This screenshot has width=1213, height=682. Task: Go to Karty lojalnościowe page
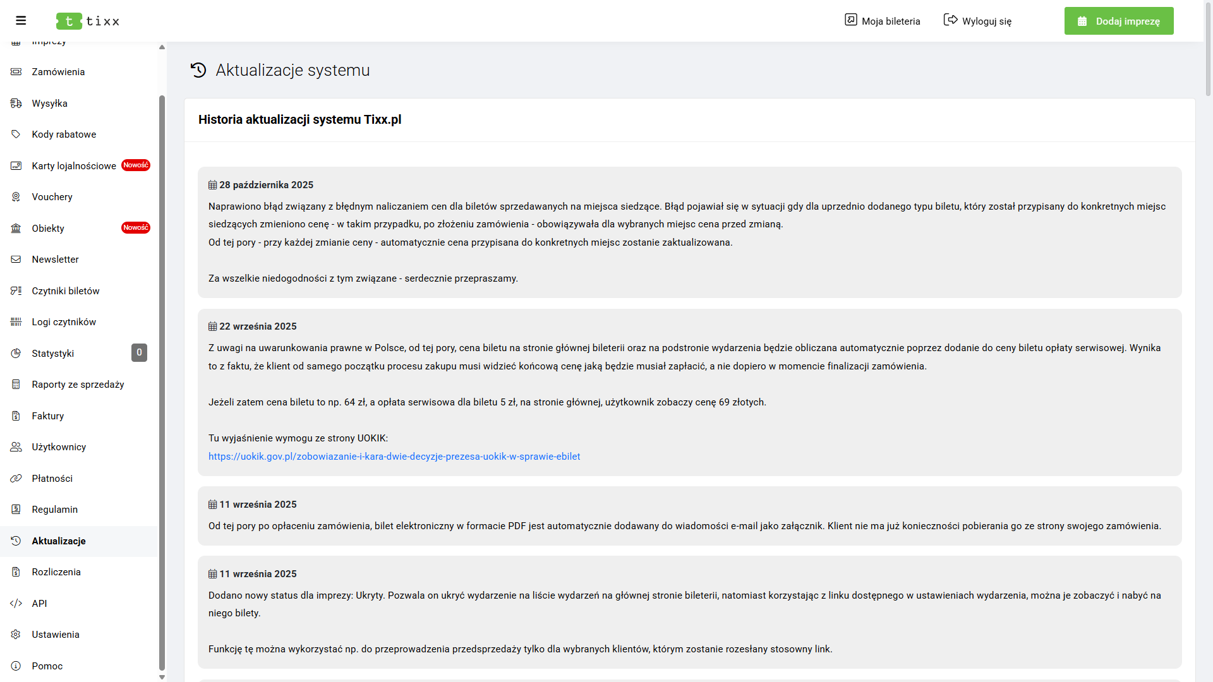(x=74, y=166)
